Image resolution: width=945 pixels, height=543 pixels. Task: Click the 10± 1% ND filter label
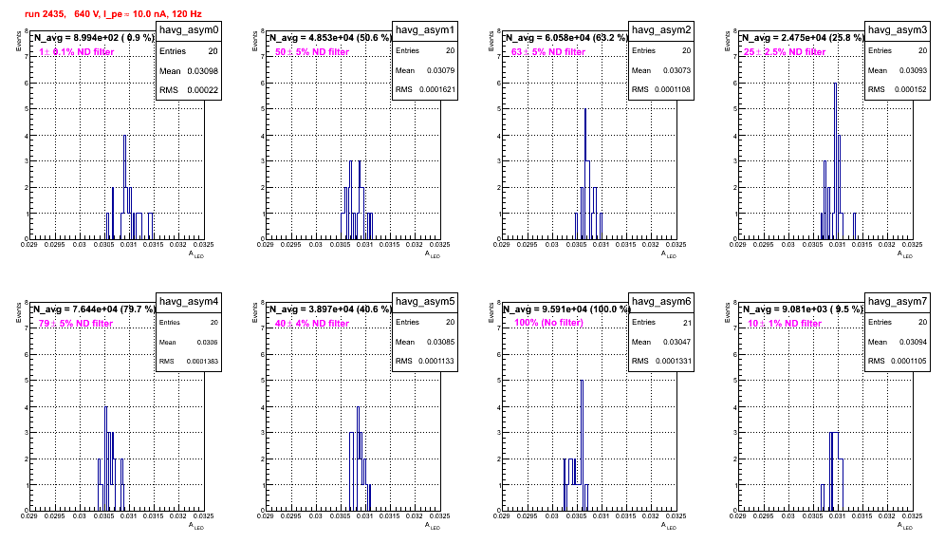(x=785, y=324)
